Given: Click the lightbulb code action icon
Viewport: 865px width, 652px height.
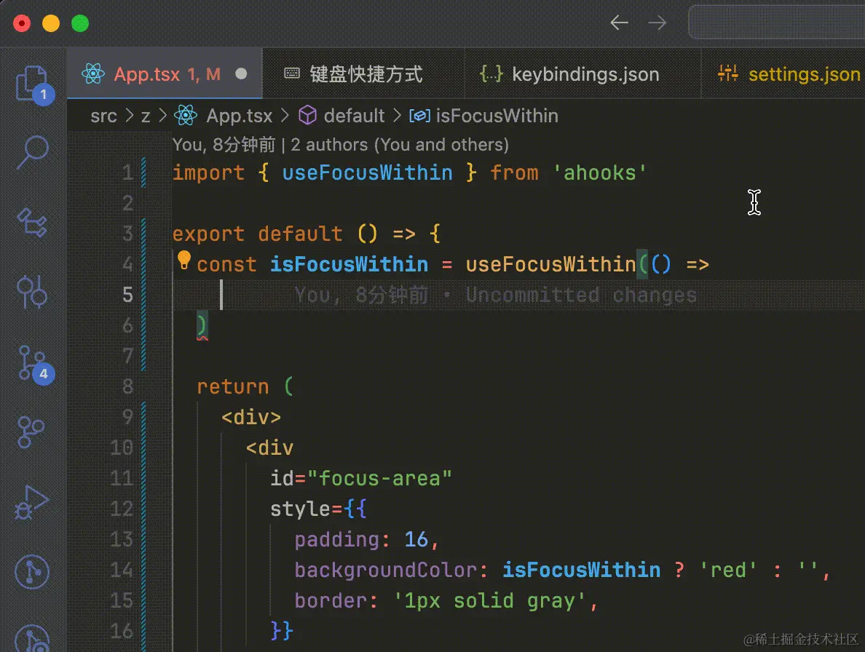Looking at the screenshot, I should point(183,260).
